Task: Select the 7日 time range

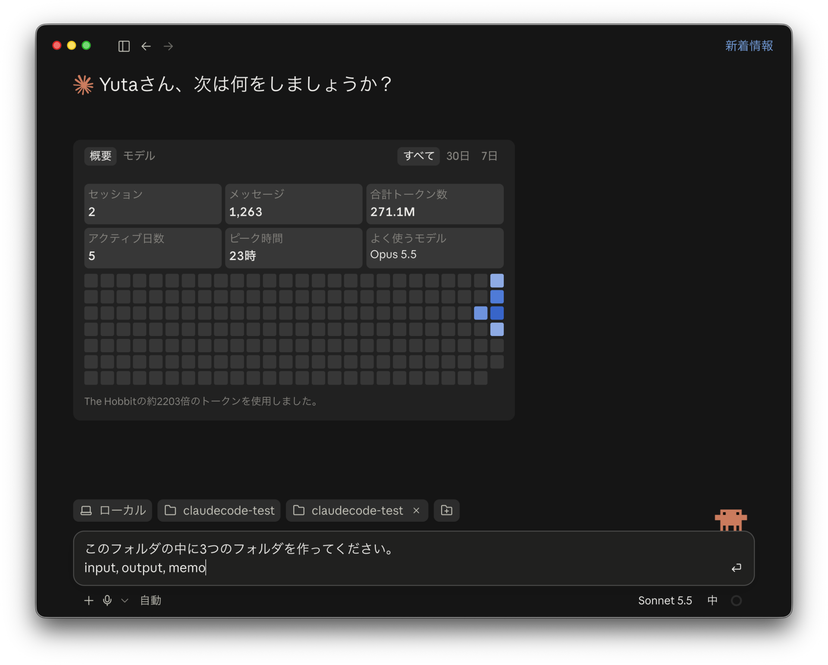Action: click(489, 156)
